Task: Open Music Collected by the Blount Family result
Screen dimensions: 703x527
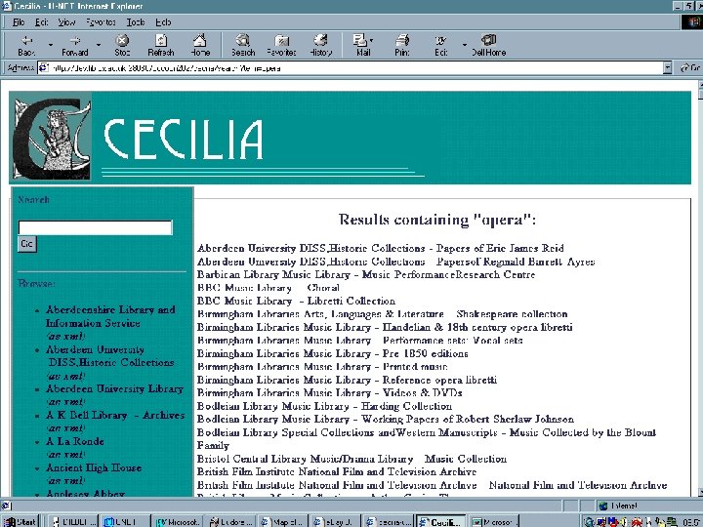Action: tap(427, 439)
